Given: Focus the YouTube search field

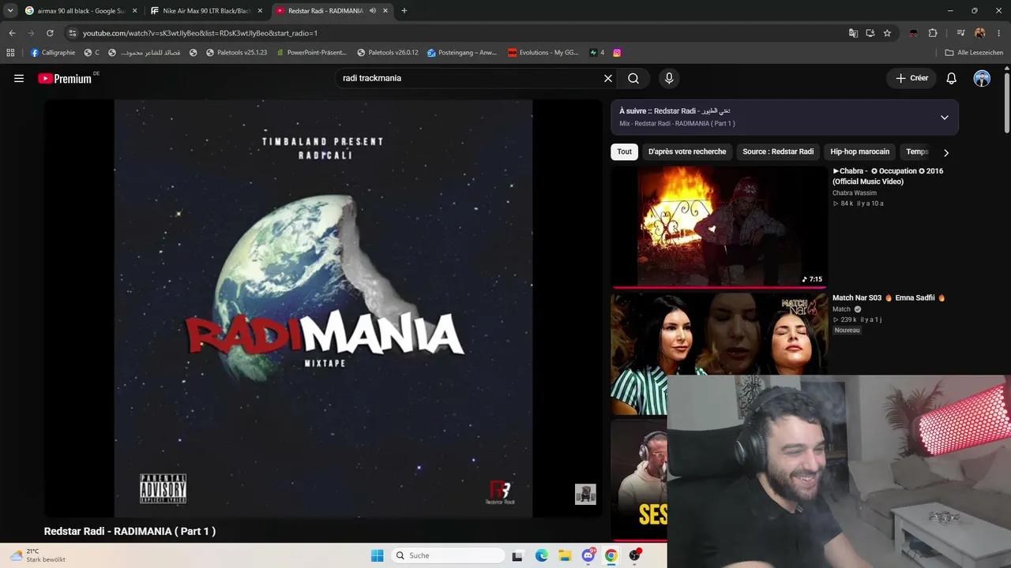Looking at the screenshot, I should point(470,78).
